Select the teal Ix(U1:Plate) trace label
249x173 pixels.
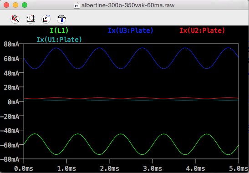(59, 40)
